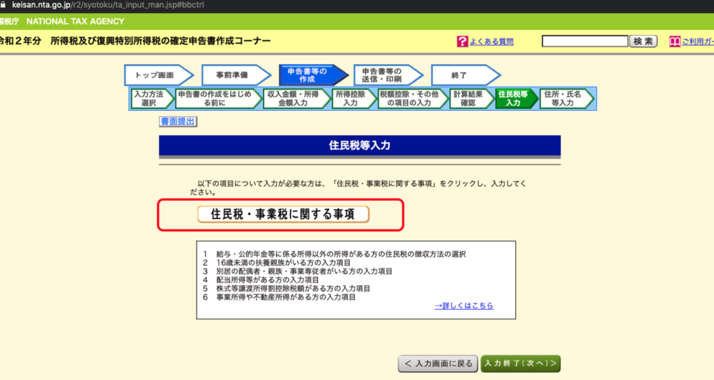Click the red question mark FAQ icon
Image resolution: width=714 pixels, height=380 pixels.
coord(462,41)
